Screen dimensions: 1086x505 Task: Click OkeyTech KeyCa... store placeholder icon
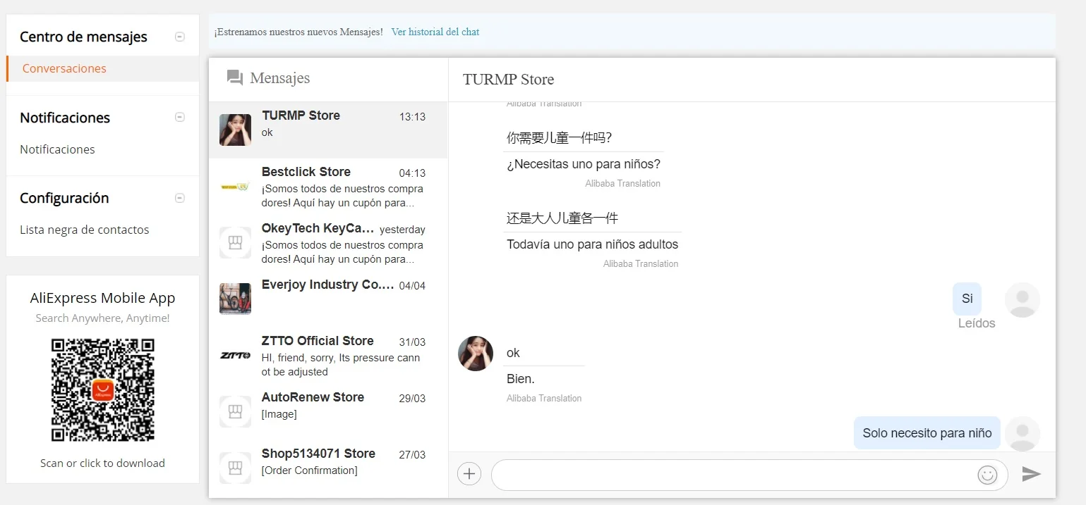235,242
